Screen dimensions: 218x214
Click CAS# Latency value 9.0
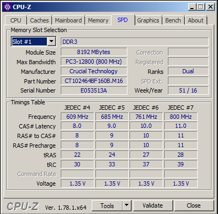(112, 126)
